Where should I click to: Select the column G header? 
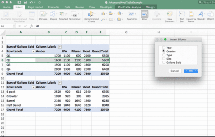[x=126, y=32]
